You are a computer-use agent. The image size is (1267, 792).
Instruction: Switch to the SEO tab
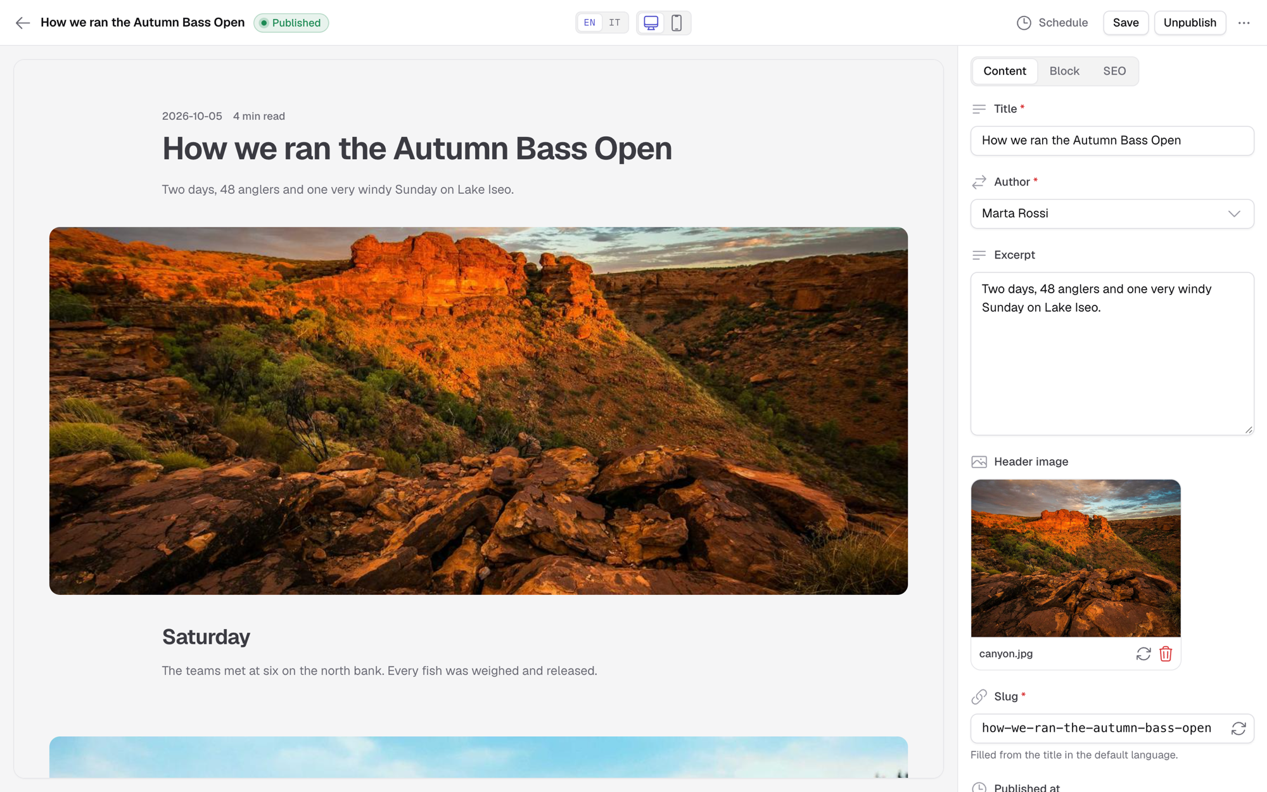coord(1114,71)
